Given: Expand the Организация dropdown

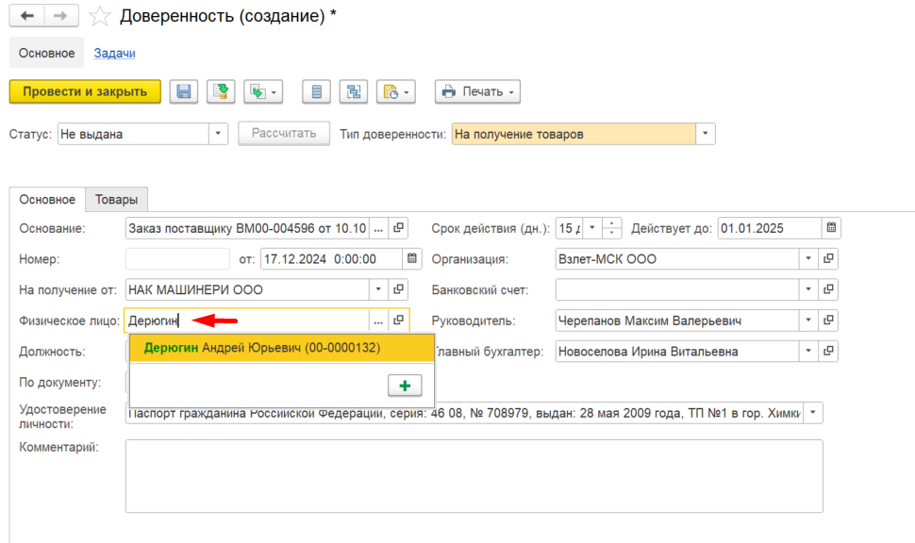Looking at the screenshot, I should tap(808, 258).
